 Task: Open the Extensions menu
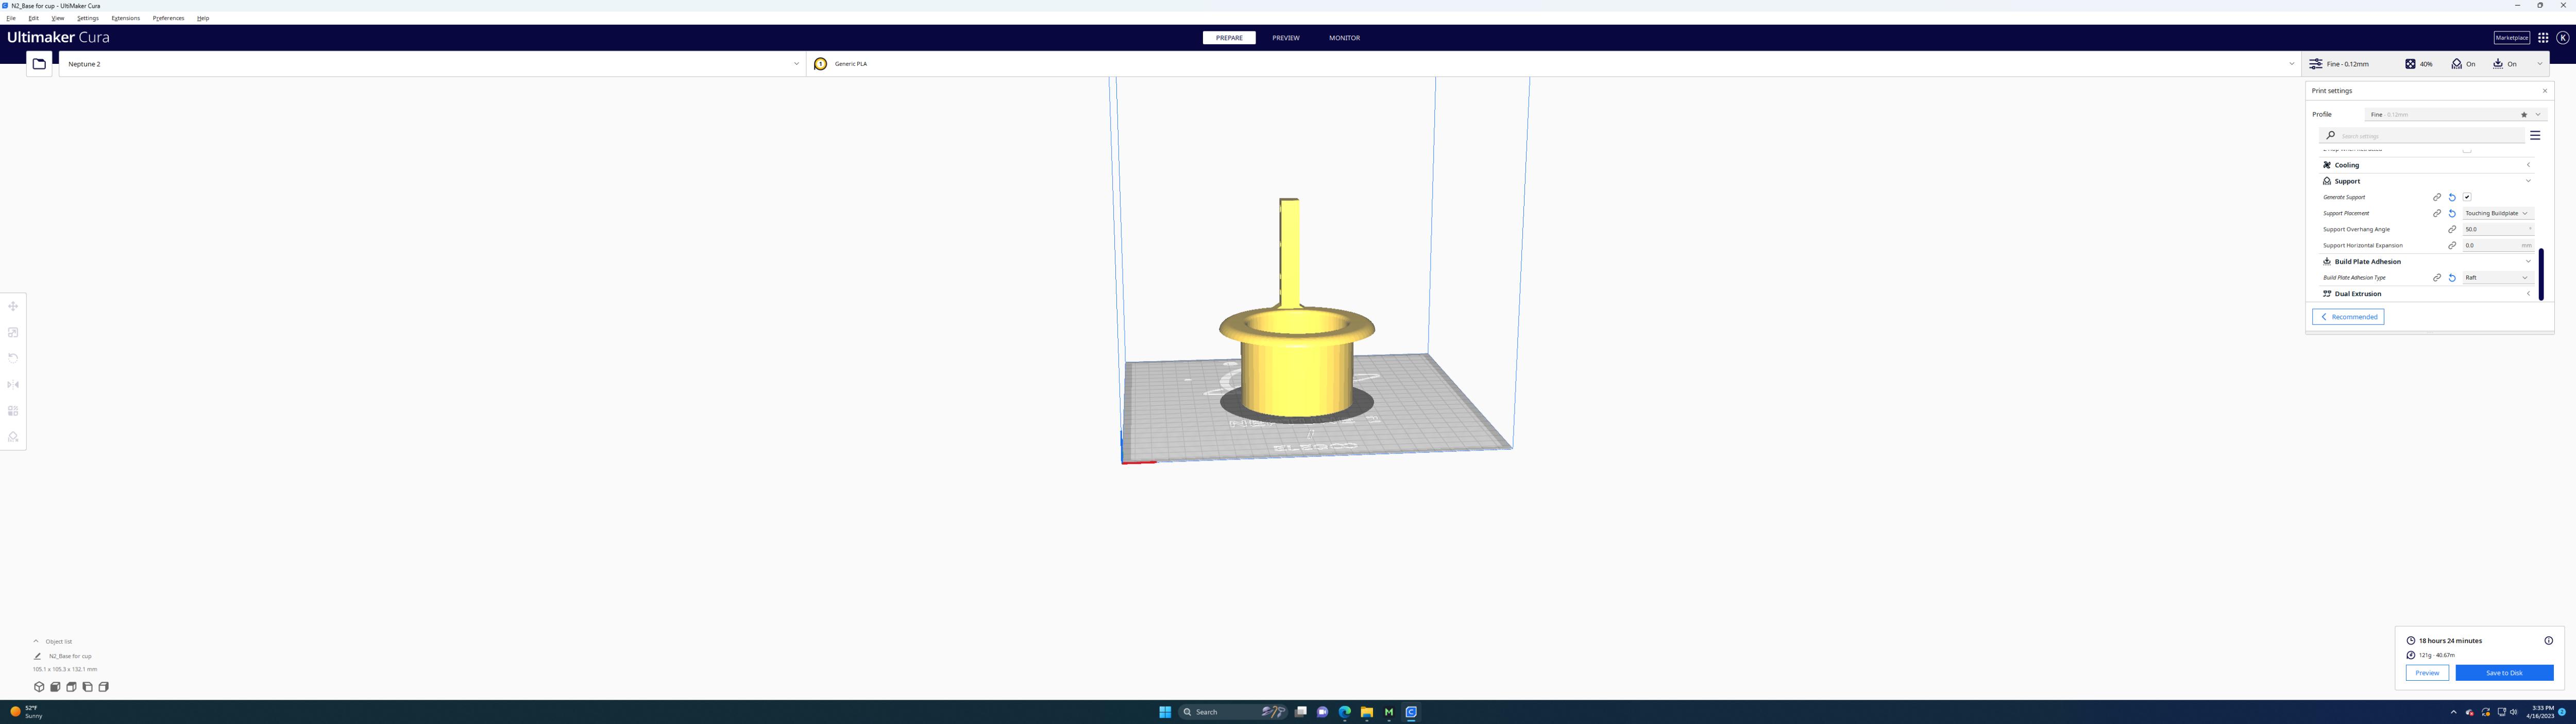click(125, 18)
